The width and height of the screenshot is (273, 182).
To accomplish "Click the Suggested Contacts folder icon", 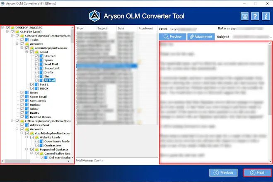I will click(36, 149).
